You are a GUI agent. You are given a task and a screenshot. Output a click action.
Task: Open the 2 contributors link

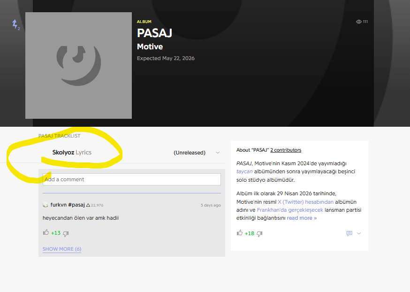point(286,150)
